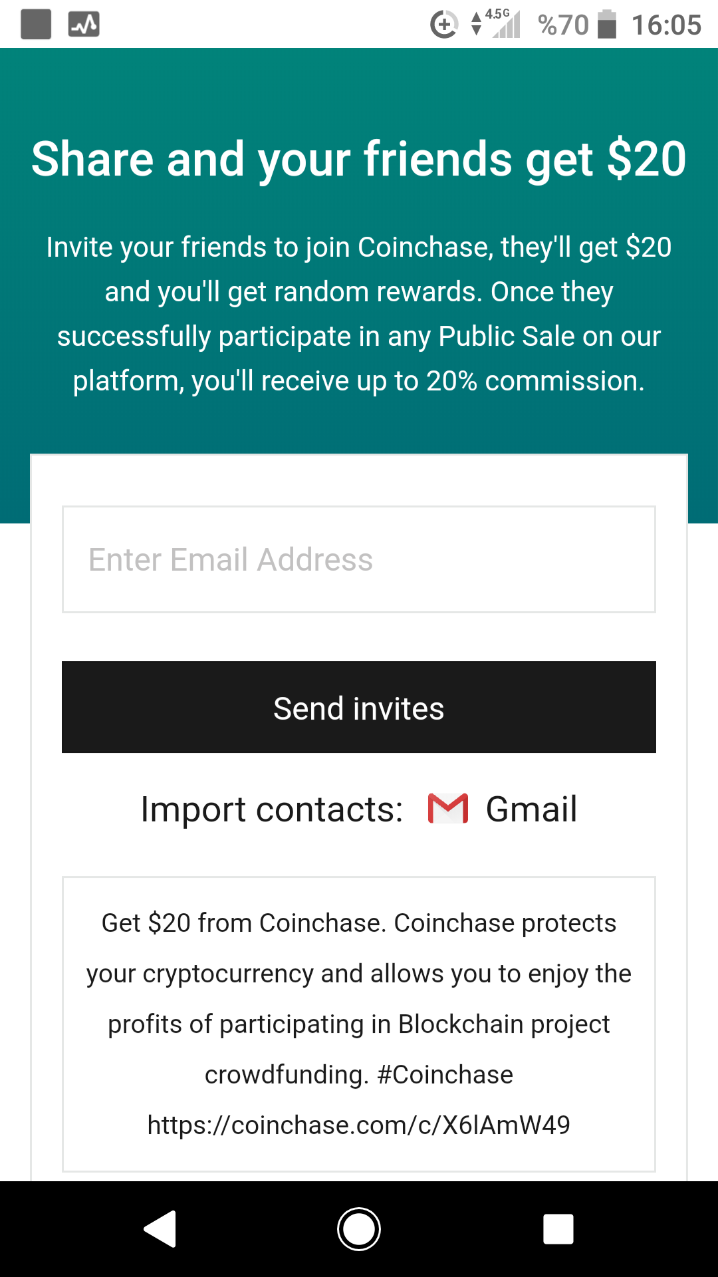
Task: Tap the battery icon in status bar
Action: [x=606, y=25]
